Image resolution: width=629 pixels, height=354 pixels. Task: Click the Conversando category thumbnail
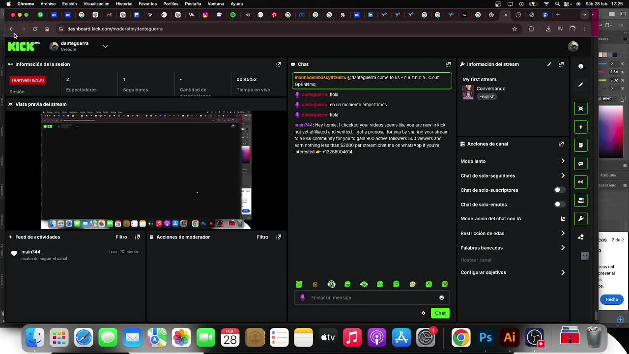pos(468,92)
